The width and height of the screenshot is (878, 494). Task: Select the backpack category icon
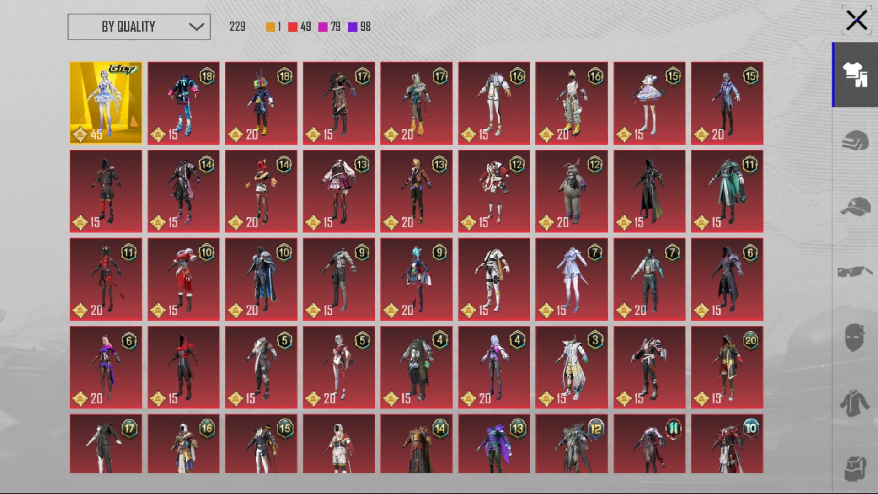[855, 468]
